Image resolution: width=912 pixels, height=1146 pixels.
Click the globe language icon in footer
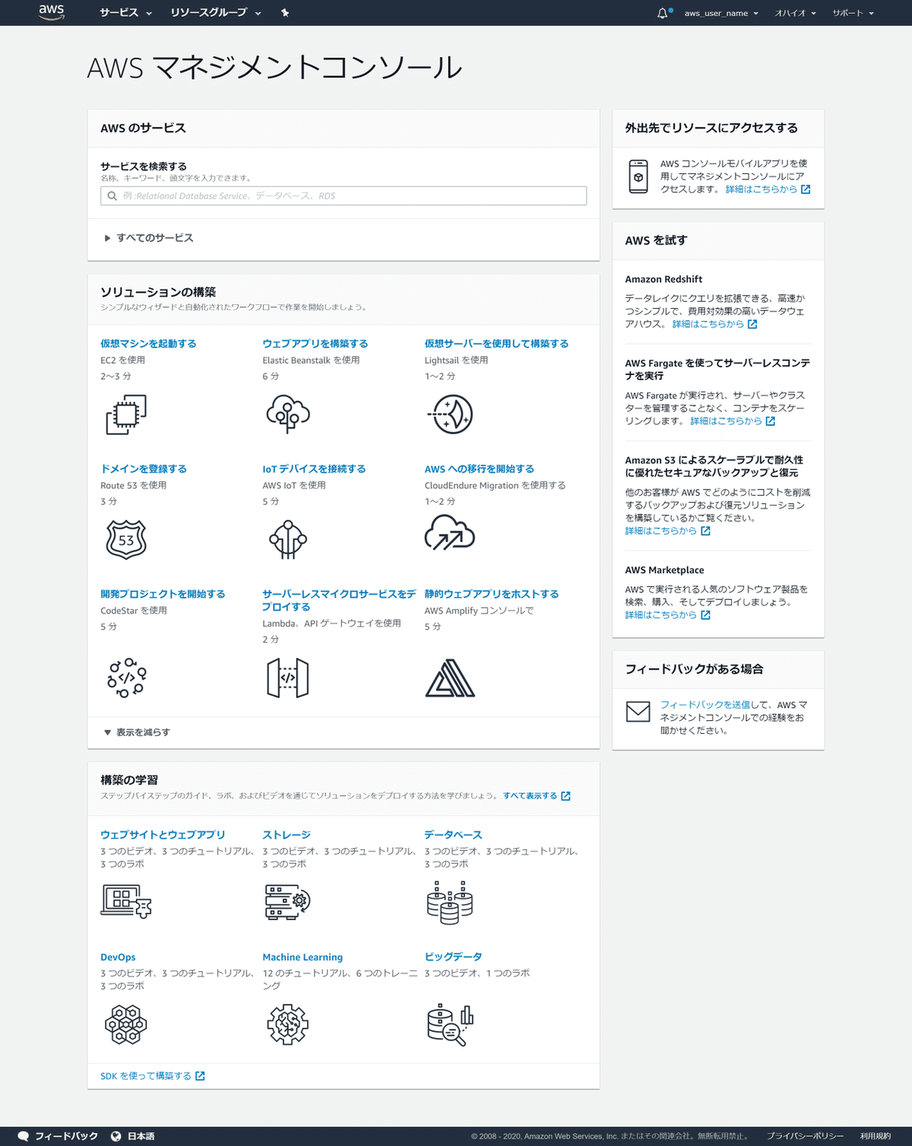click(x=116, y=1136)
